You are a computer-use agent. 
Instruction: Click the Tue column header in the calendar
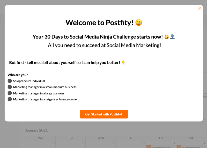(71, 138)
